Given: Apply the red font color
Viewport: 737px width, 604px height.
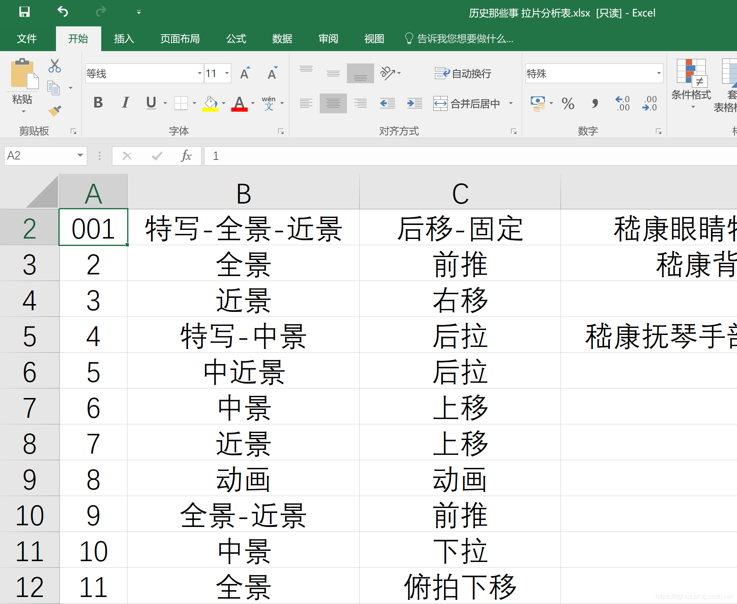Looking at the screenshot, I should click(239, 103).
